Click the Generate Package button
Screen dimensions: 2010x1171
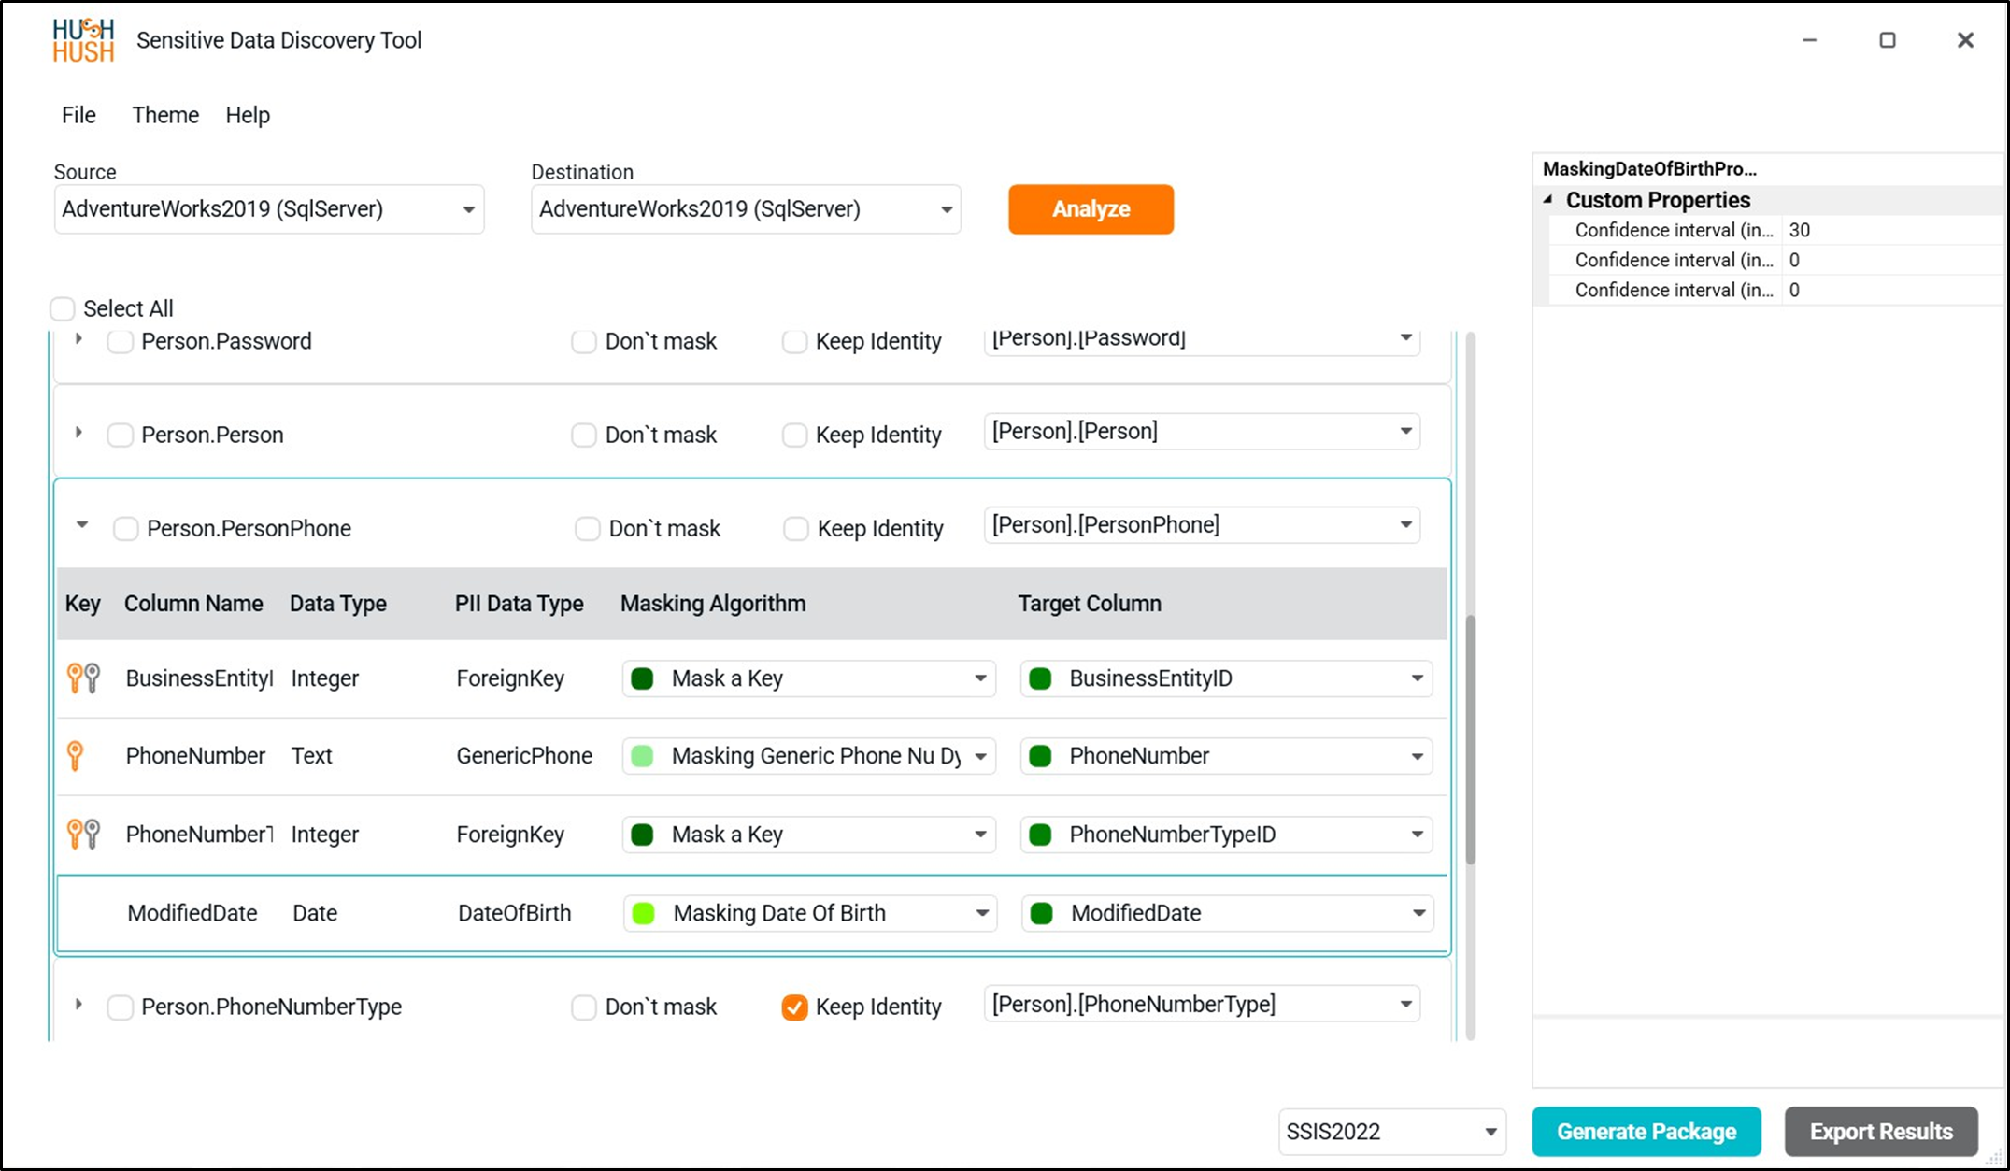pyautogui.click(x=1646, y=1132)
